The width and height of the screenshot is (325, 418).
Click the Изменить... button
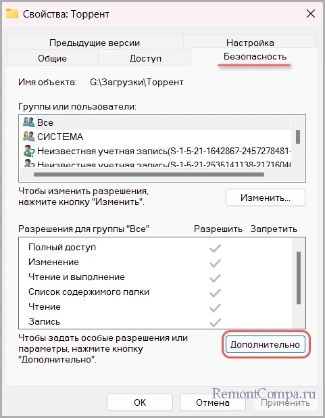[x=266, y=198]
